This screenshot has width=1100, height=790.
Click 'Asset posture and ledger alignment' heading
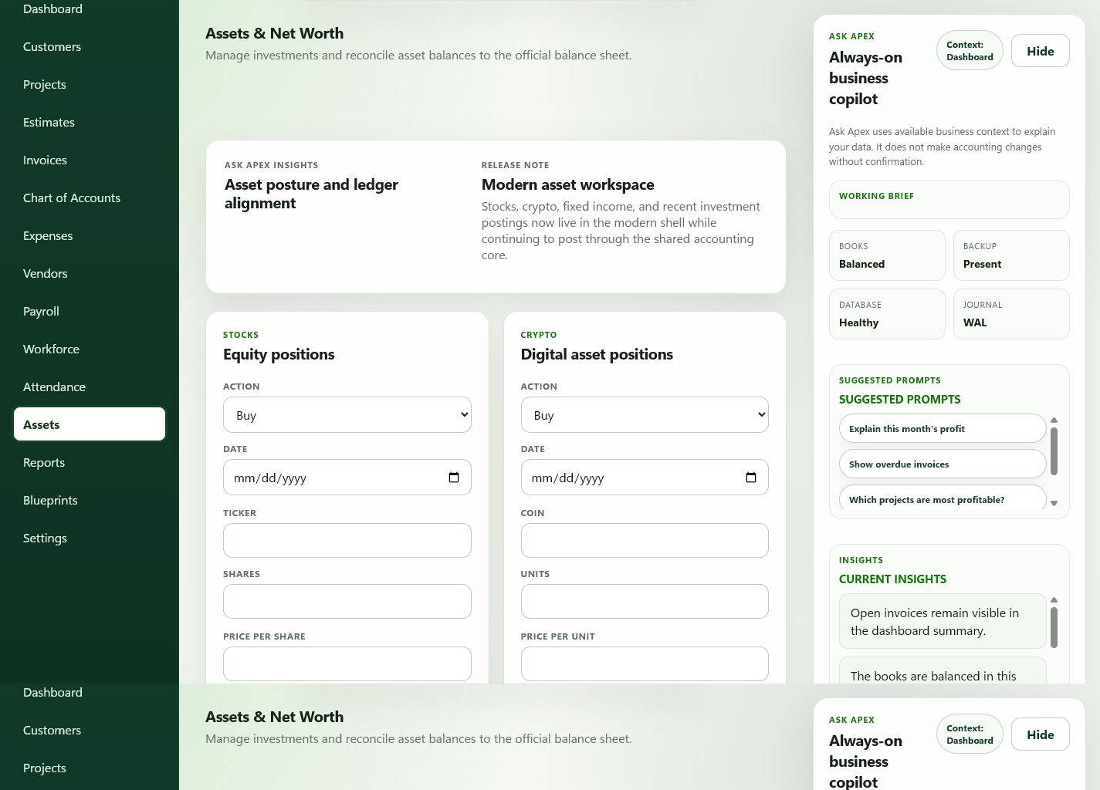pos(311,194)
